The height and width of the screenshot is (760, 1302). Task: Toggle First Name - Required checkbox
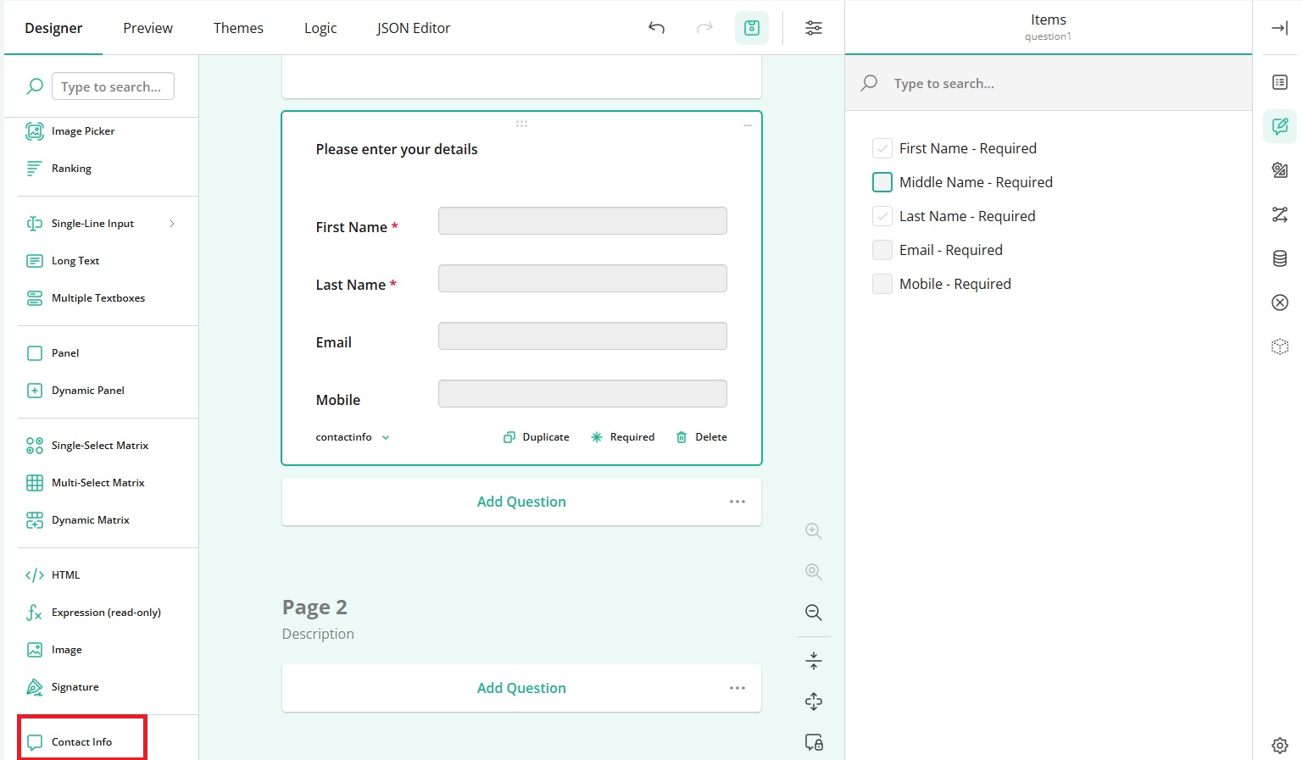(882, 148)
